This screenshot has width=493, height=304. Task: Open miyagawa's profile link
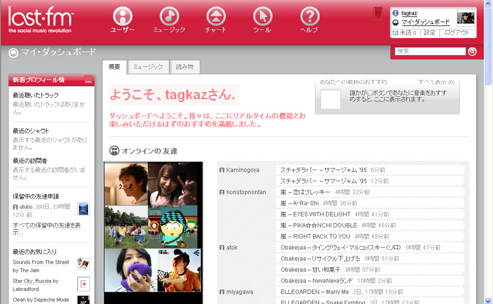point(239,292)
